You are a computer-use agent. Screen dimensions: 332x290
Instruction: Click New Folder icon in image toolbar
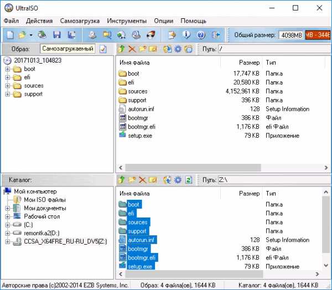(x=143, y=49)
